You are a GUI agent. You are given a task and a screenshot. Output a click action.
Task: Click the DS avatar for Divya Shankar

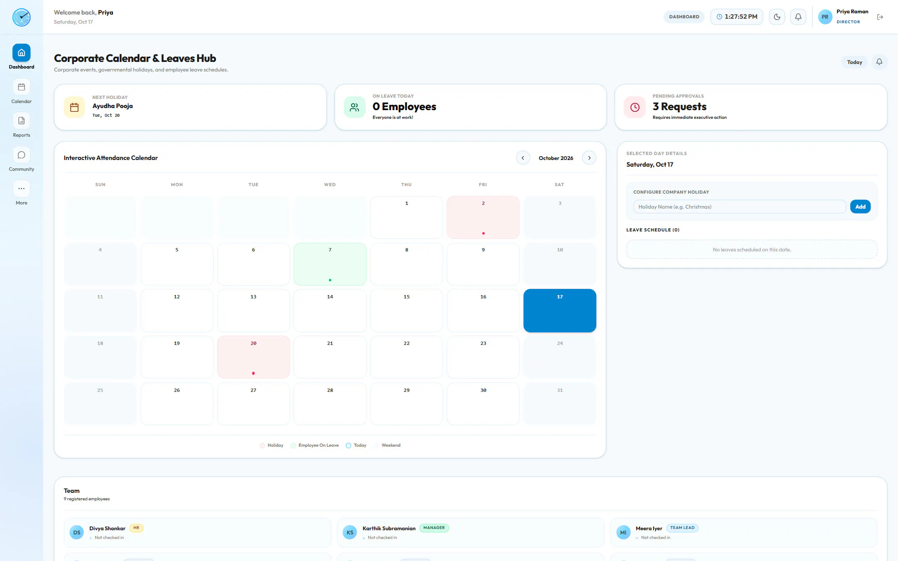coord(76,532)
